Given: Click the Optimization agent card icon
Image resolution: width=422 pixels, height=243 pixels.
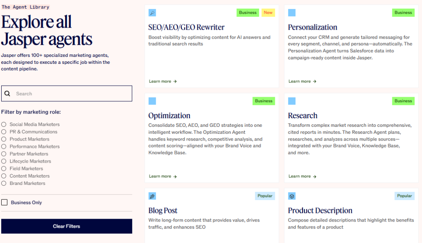Looking at the screenshot, I should (152, 101).
